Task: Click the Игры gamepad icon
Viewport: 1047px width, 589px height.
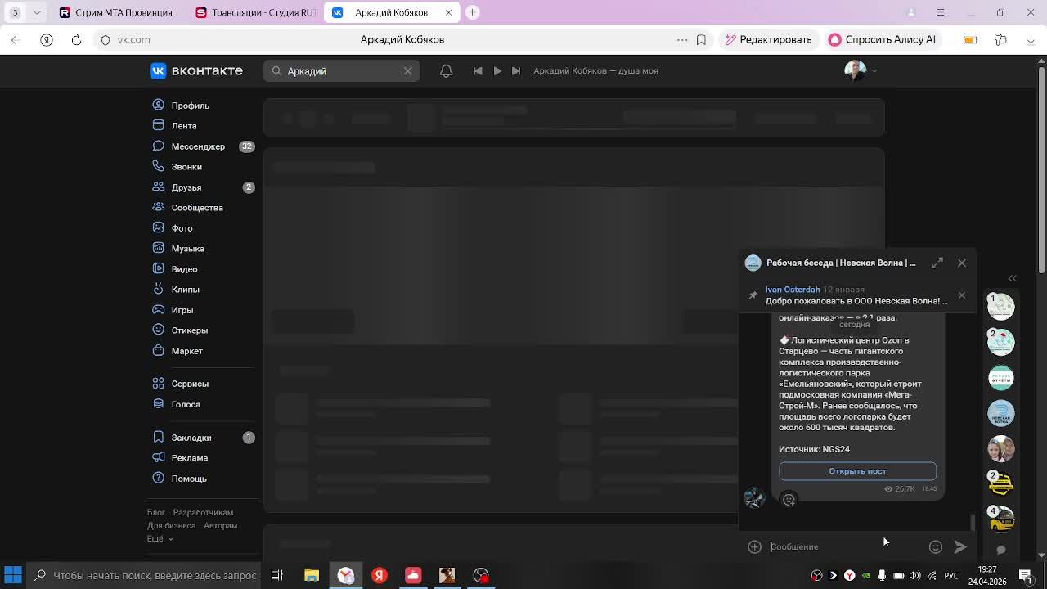Action: [x=158, y=310]
